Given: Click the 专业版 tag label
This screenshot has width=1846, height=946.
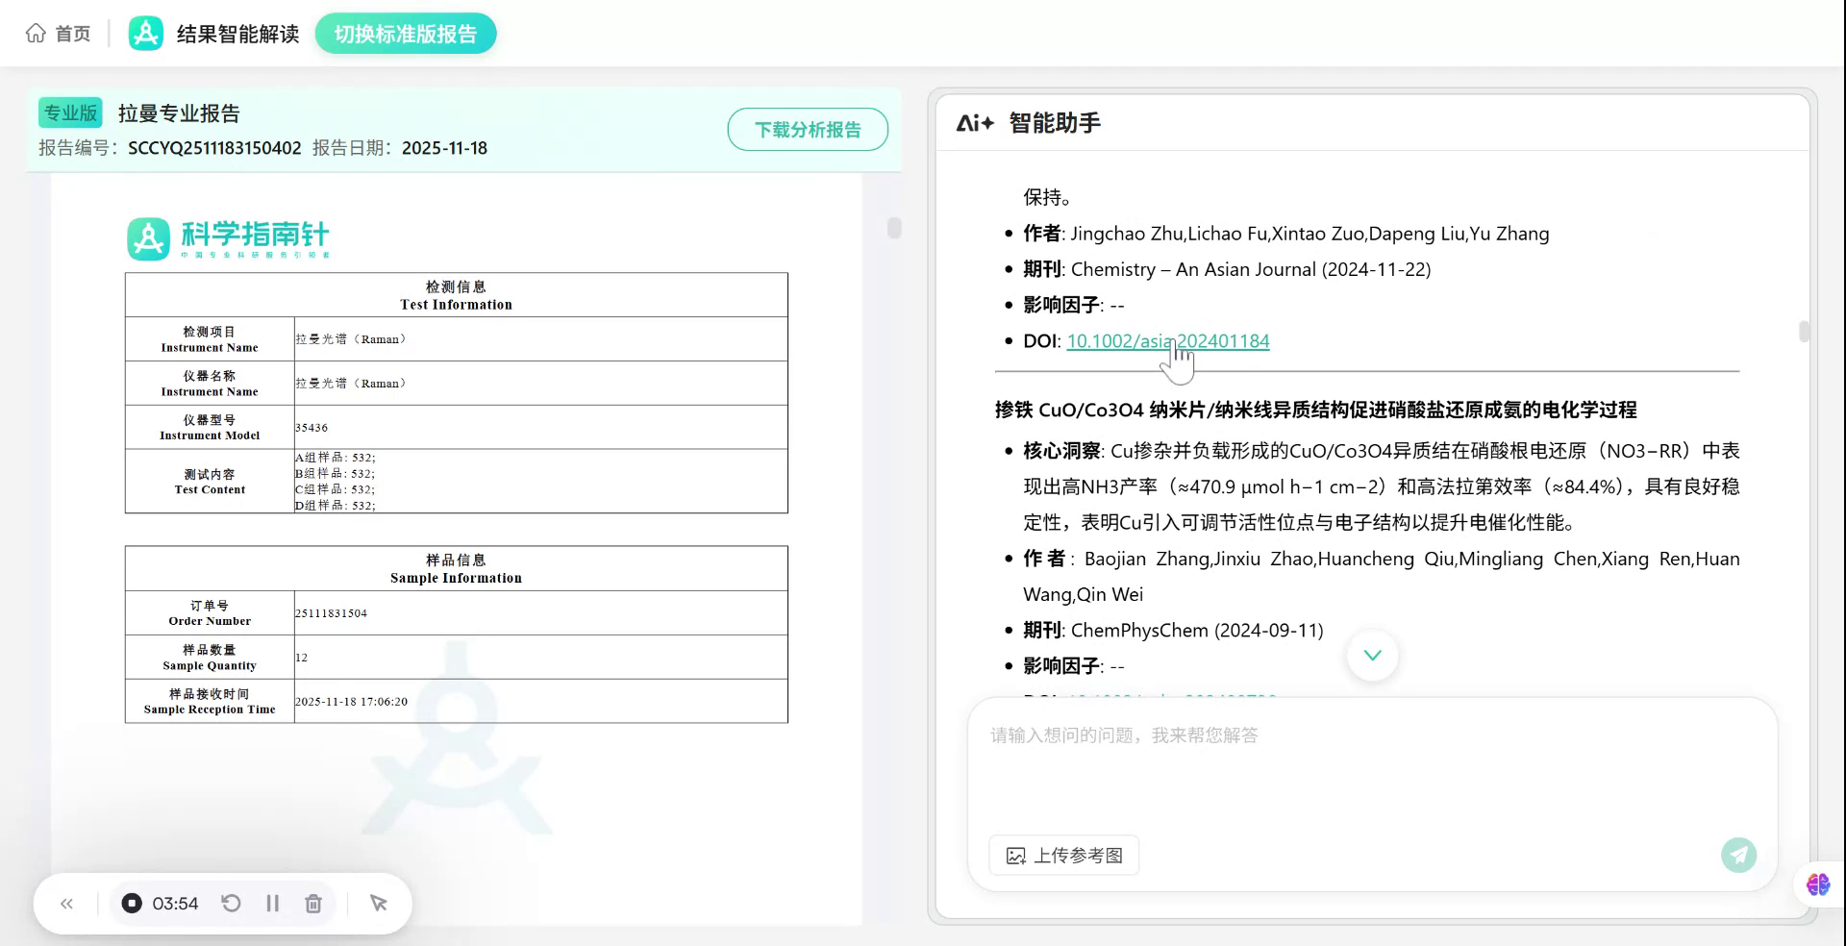Looking at the screenshot, I should [x=68, y=112].
